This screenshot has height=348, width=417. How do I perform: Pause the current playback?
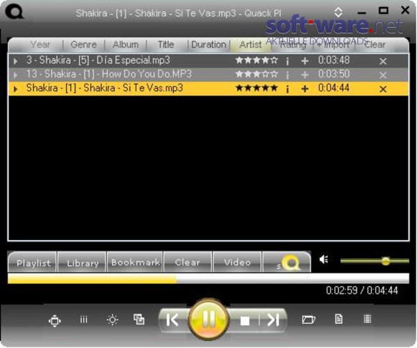pyautogui.click(x=208, y=319)
